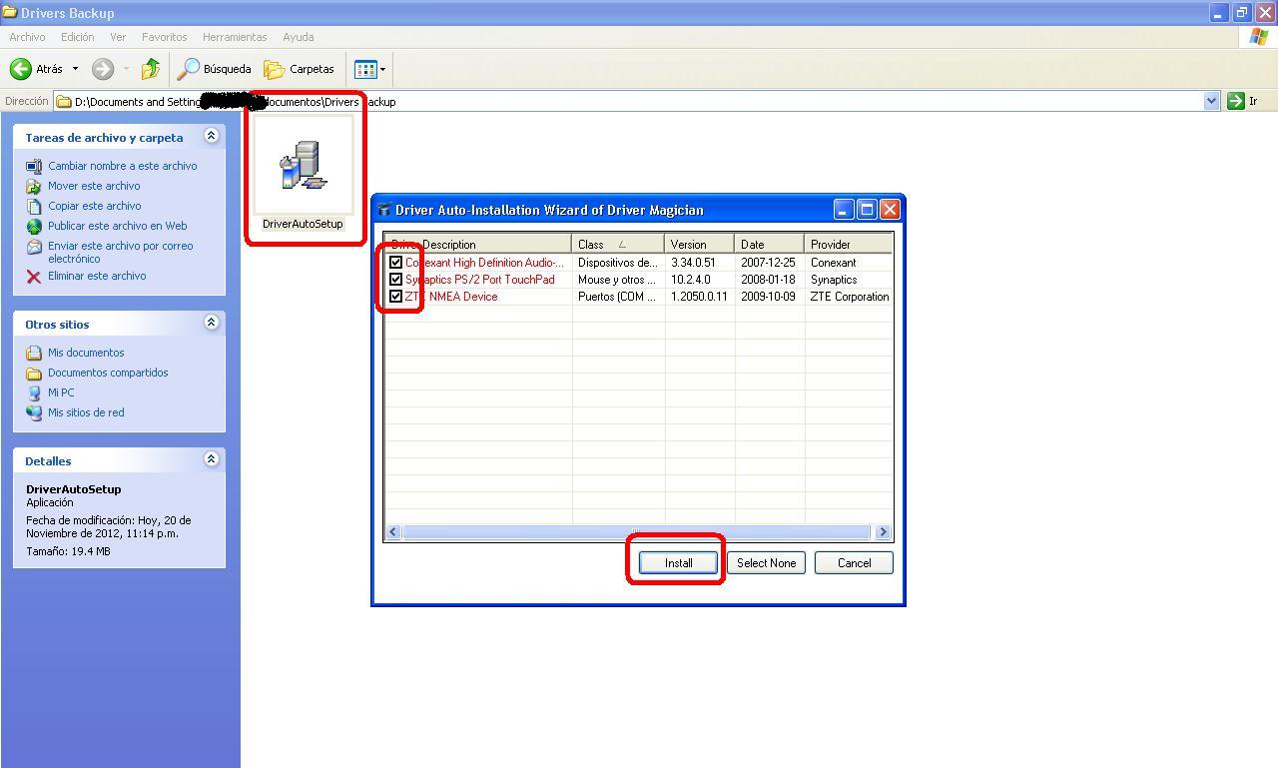Viewport: 1278px width, 768px height.
Task: Open the Favoritos menu
Action: pyautogui.click(x=164, y=37)
